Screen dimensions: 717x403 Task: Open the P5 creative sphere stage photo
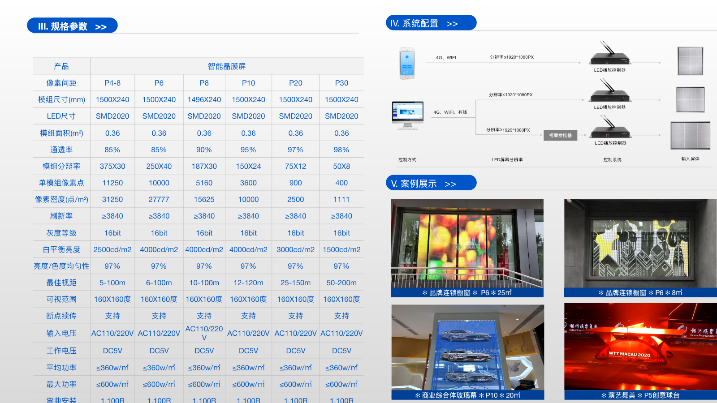[x=640, y=352]
